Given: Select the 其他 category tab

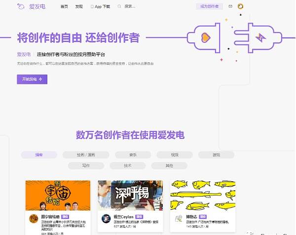Looking at the screenshot, I should coord(169,166).
